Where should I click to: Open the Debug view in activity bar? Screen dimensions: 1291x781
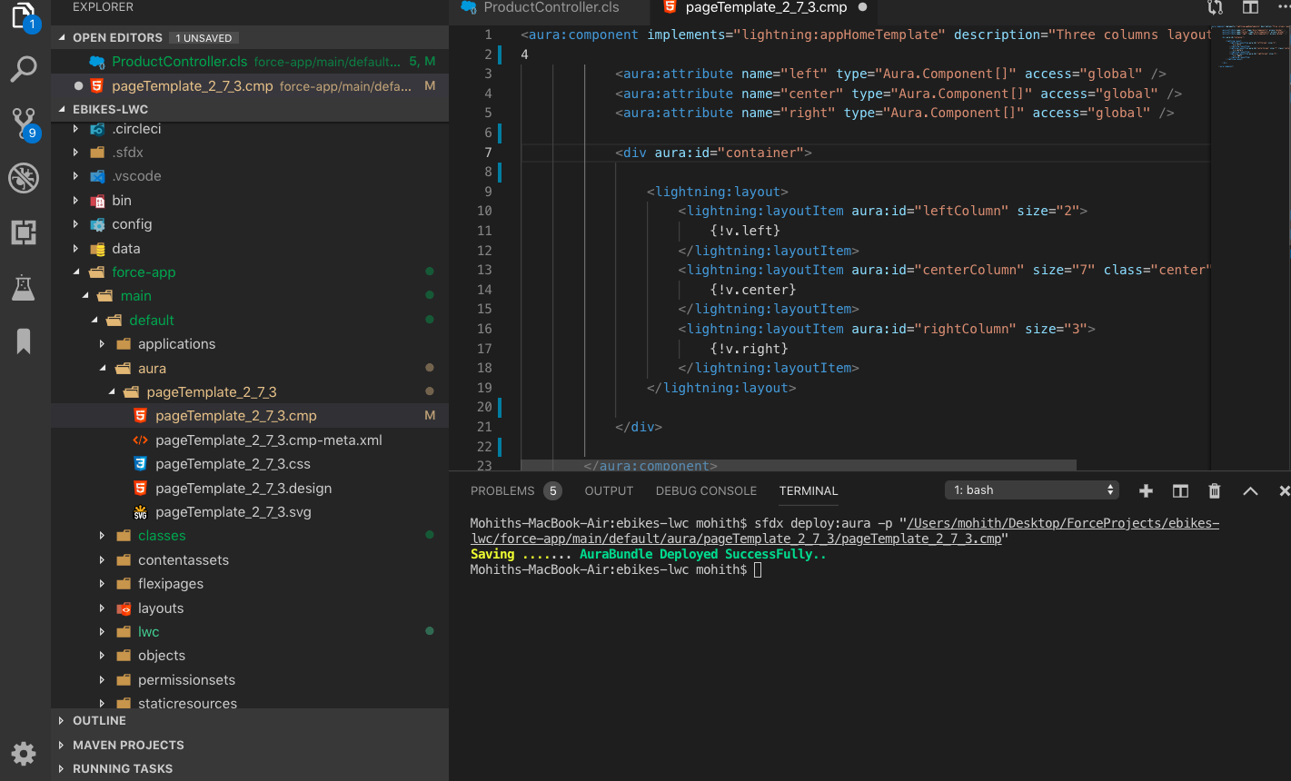(x=24, y=178)
